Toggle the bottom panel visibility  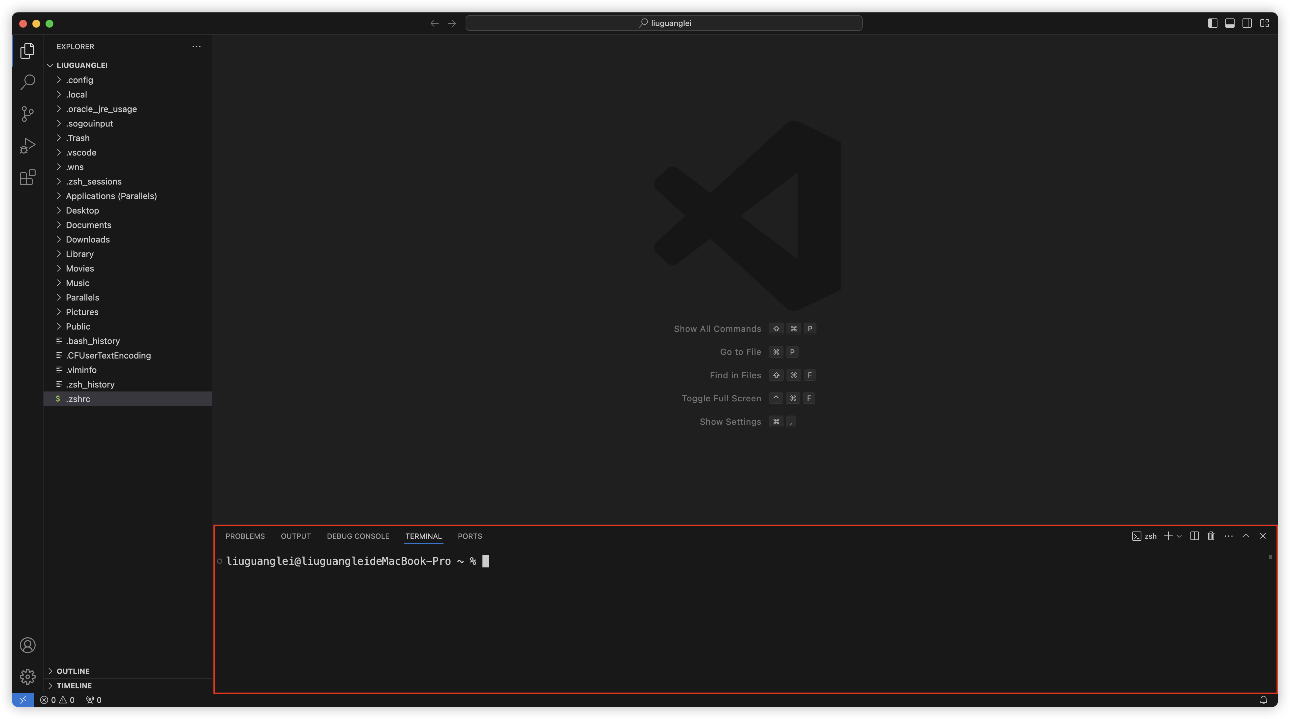1229,23
